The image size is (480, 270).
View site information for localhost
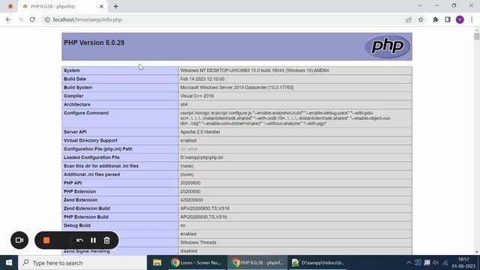[47, 19]
